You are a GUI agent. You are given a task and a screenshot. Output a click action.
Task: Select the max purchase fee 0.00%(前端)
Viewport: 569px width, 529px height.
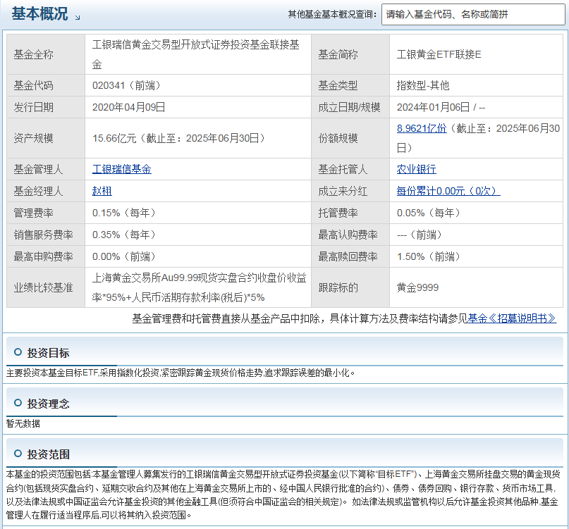124,256
